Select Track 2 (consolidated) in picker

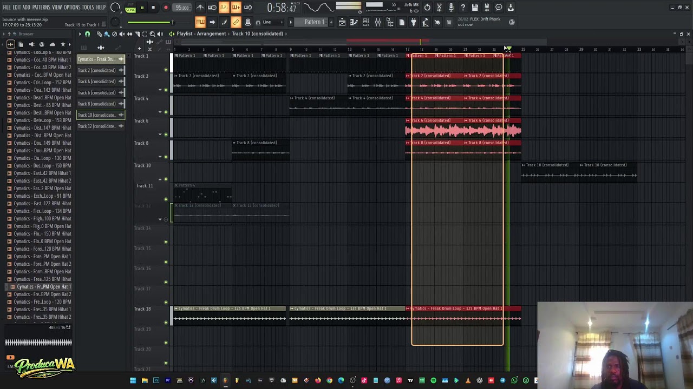(x=101, y=70)
